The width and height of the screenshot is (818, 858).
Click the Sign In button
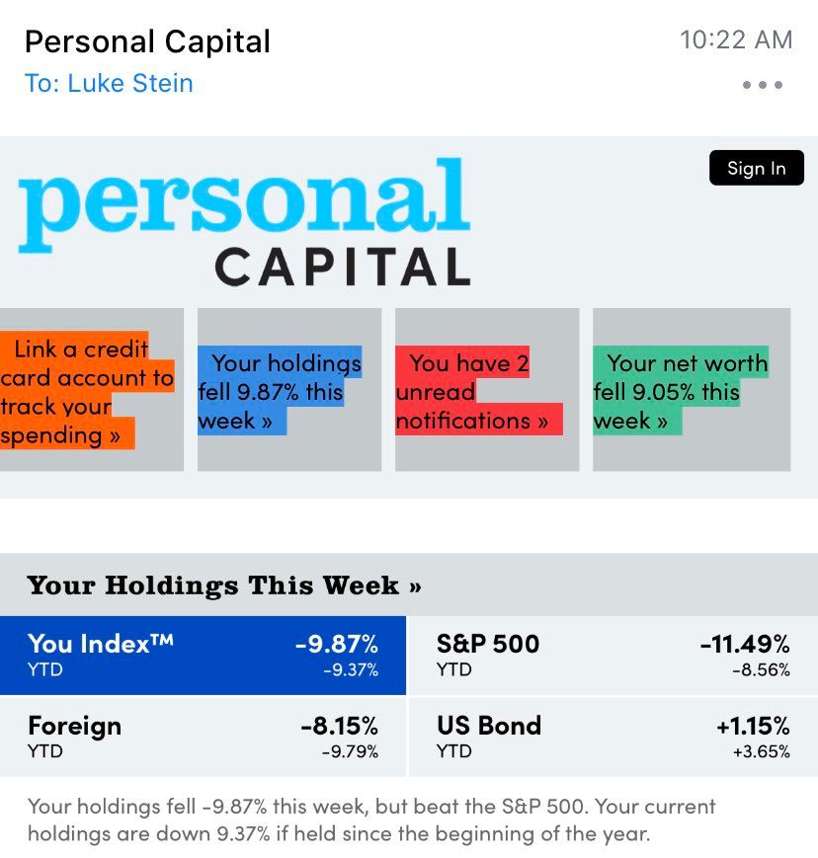[x=756, y=168]
